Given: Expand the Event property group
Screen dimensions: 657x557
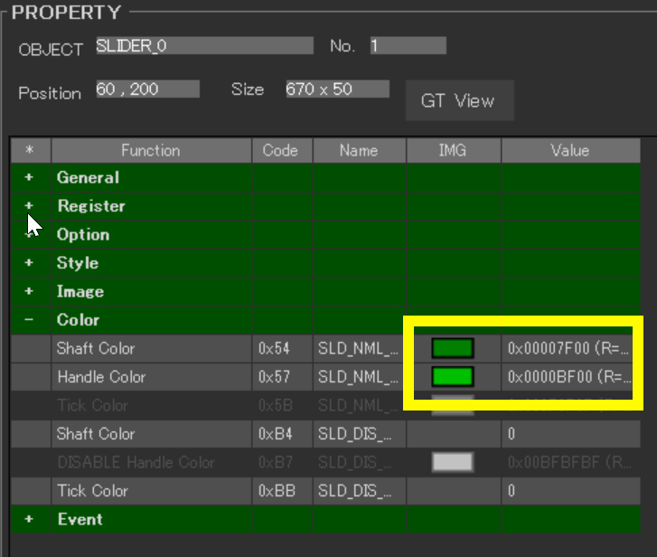Looking at the screenshot, I should (30, 520).
